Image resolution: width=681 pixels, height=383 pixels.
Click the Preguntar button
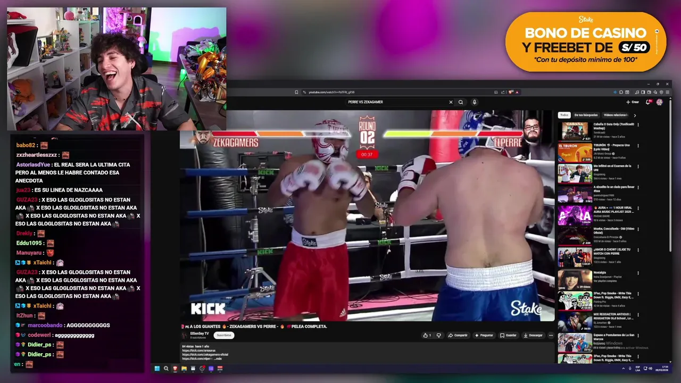coord(484,336)
